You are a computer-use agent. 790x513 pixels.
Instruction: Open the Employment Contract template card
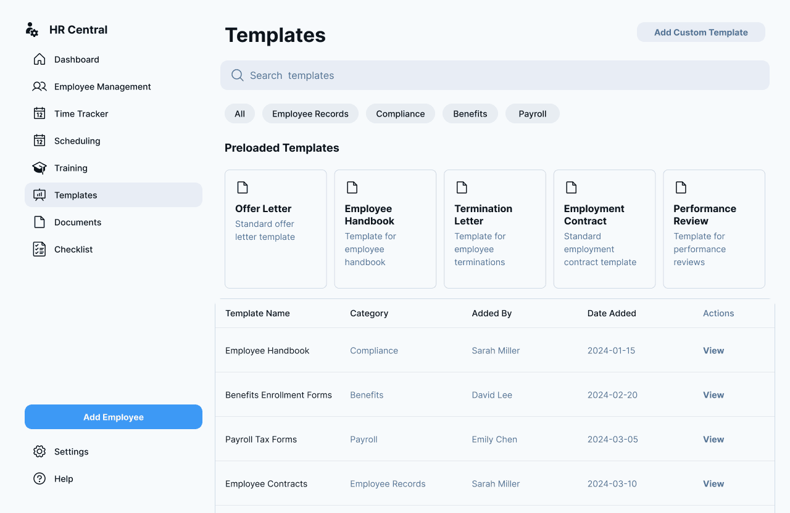604,229
